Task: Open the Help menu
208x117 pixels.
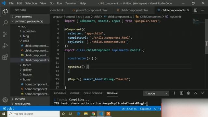Action: click(x=83, y=3)
